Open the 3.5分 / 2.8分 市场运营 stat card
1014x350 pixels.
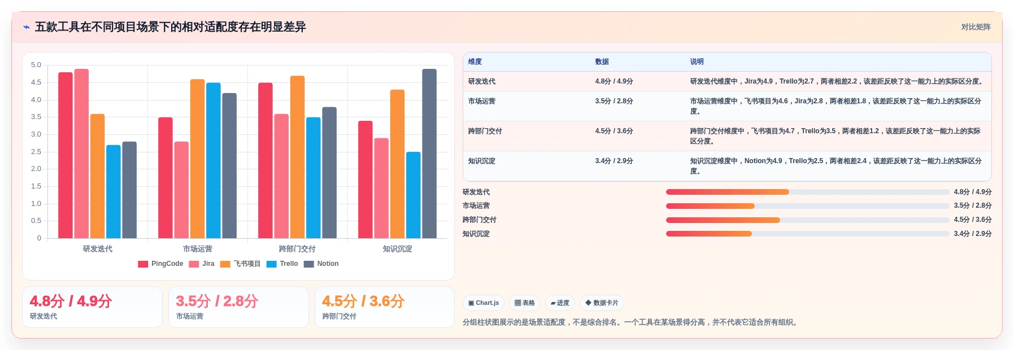pyautogui.click(x=238, y=307)
